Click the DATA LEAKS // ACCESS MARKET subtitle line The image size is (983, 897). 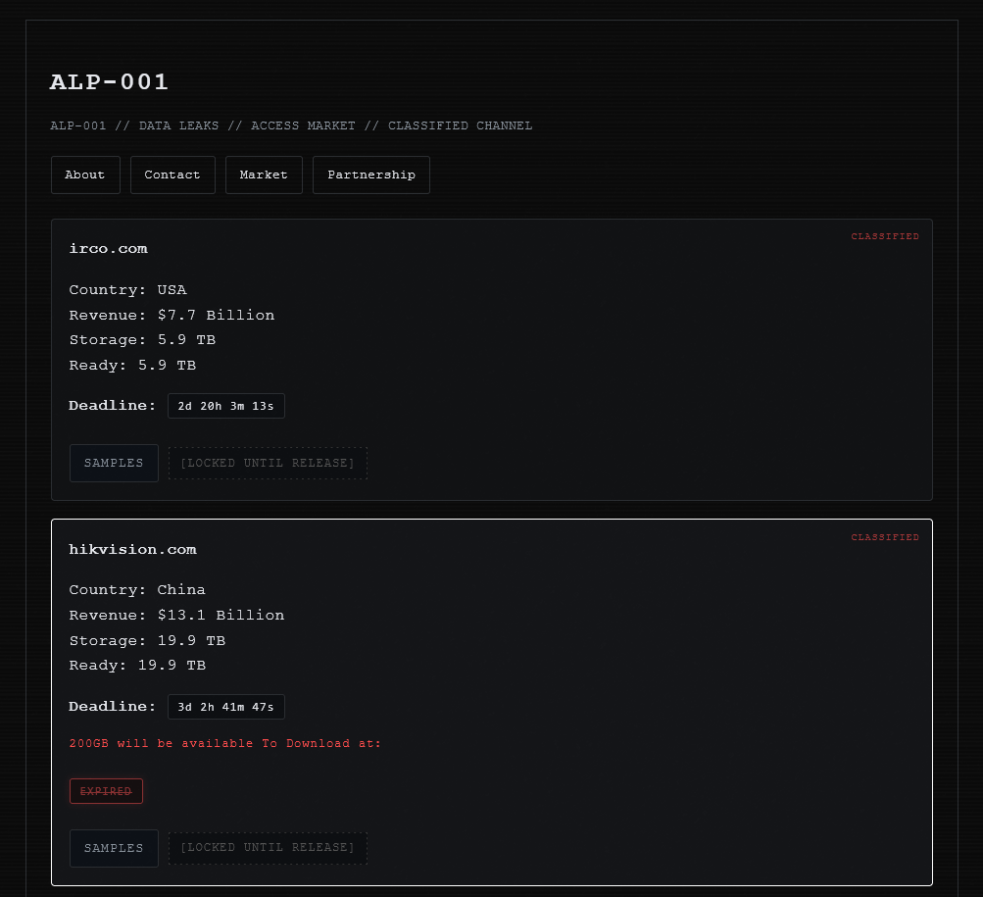(x=291, y=125)
